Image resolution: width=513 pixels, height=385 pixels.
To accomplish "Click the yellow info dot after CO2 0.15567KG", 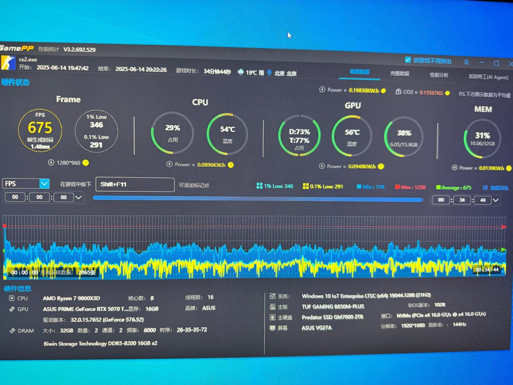I will pos(447,93).
